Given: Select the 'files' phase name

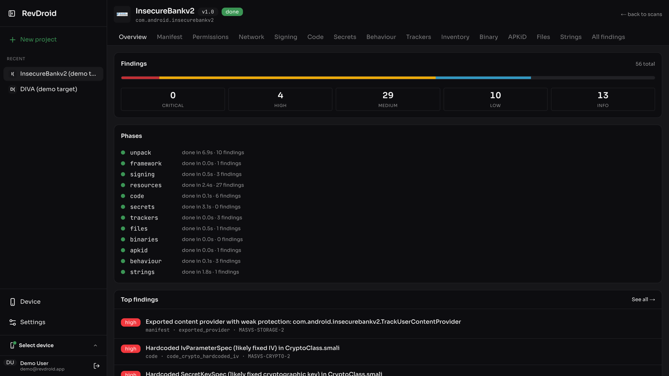Looking at the screenshot, I should point(138,229).
